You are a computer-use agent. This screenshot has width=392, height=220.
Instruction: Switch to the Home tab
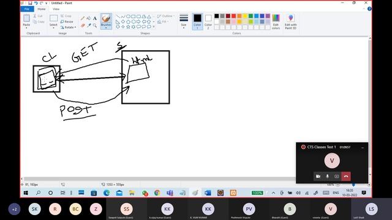42,9
